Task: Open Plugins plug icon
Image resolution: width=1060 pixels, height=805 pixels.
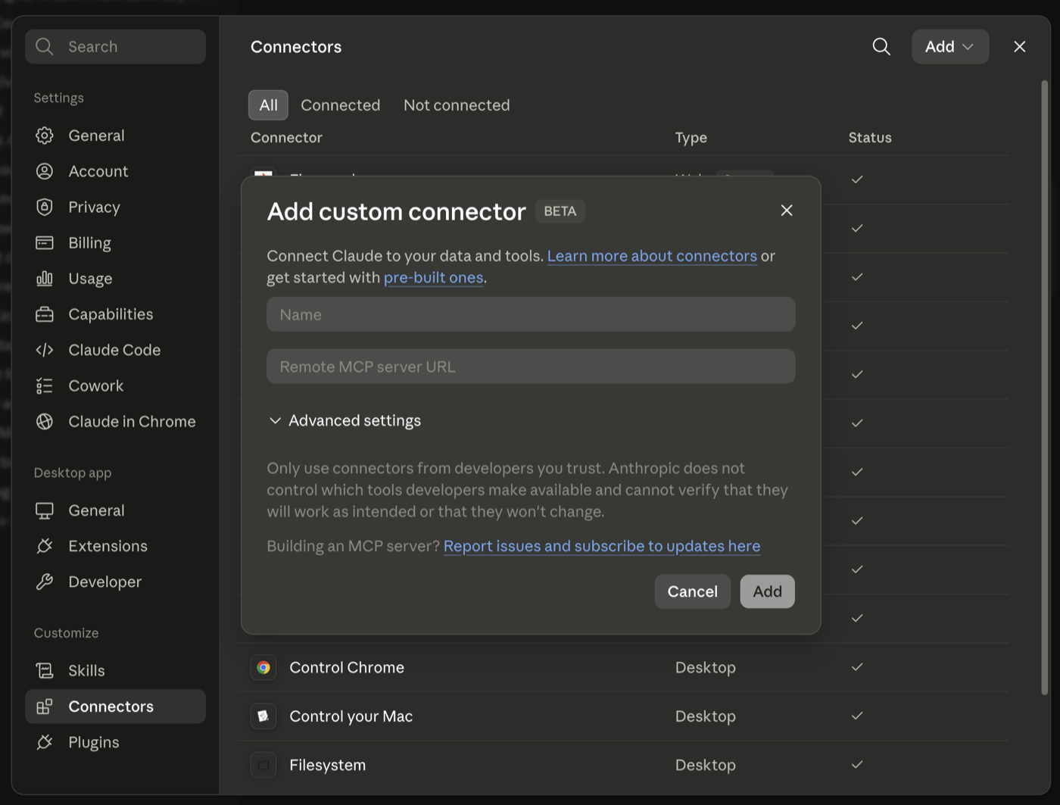Action: click(45, 742)
